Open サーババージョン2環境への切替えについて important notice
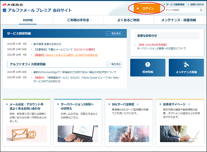 161,47
